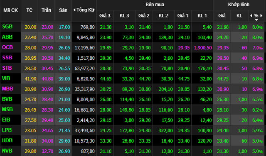Click MBB Giá 2 value 30.80
The height and width of the screenshot is (156, 266).
coord(145,89)
